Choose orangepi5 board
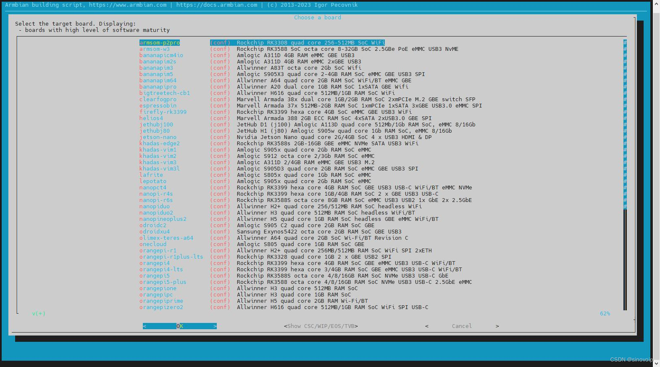The height and width of the screenshot is (367, 660). (294, 275)
